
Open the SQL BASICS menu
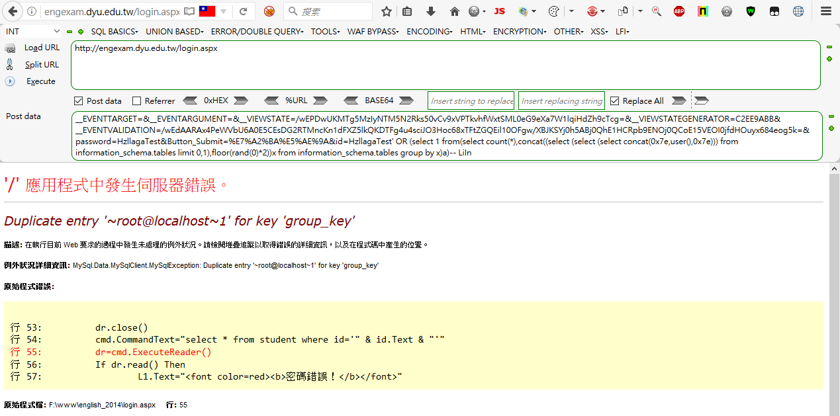(x=115, y=32)
